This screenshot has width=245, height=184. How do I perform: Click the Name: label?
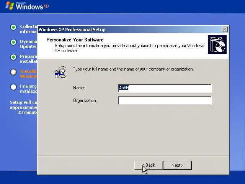coord(79,88)
